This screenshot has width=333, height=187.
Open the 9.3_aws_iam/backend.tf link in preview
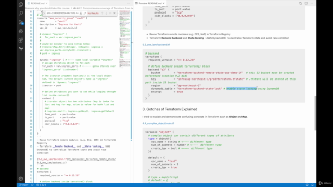(x=156, y=45)
